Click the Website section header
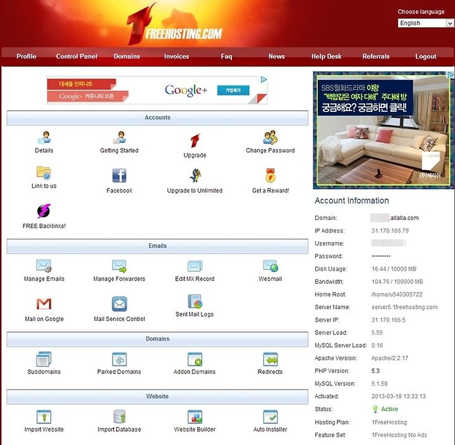This screenshot has height=445, width=455. pyautogui.click(x=157, y=396)
